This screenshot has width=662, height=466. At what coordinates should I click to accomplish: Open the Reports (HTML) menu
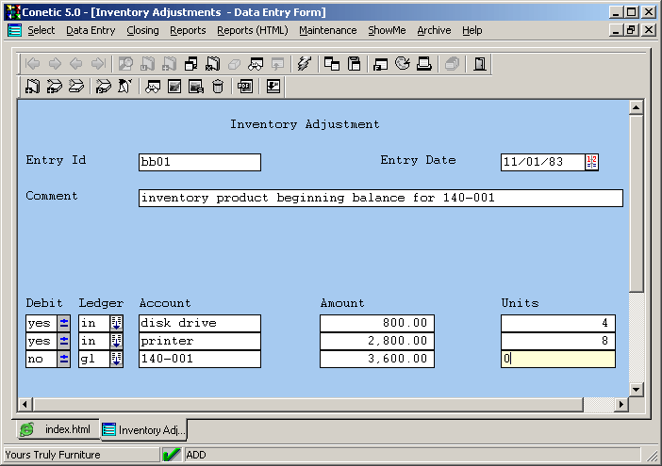click(252, 30)
